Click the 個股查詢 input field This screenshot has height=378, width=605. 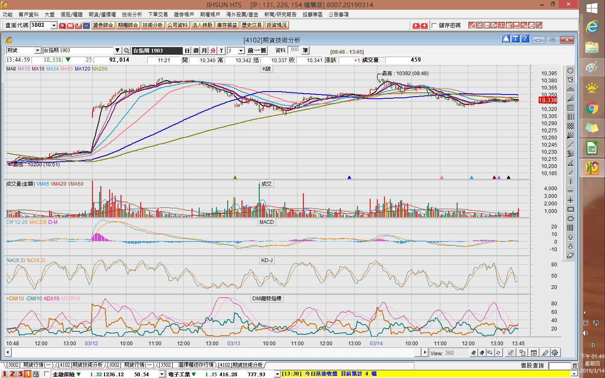pos(560,366)
